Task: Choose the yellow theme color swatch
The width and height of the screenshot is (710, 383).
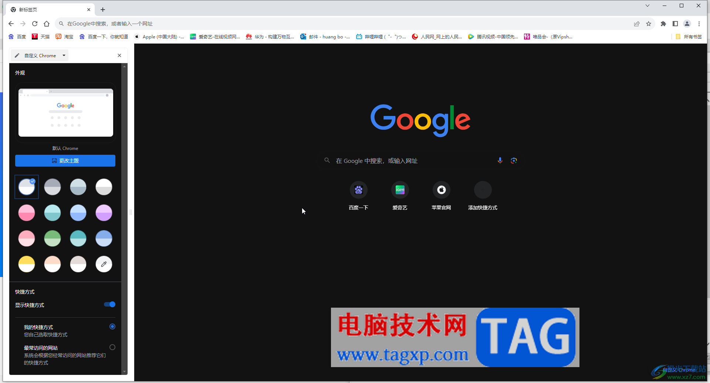Action: [27, 264]
